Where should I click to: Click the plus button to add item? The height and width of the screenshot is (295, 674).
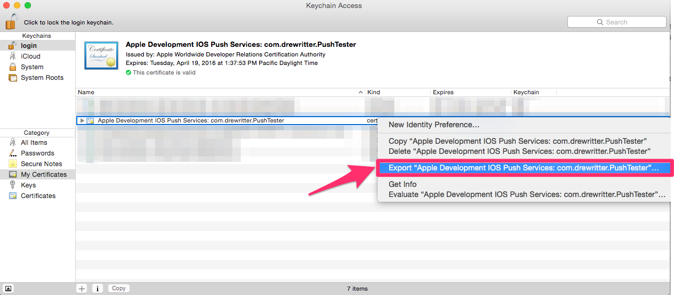coord(82,288)
